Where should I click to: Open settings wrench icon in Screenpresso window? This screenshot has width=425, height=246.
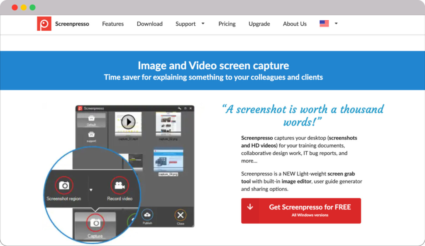coord(179,108)
